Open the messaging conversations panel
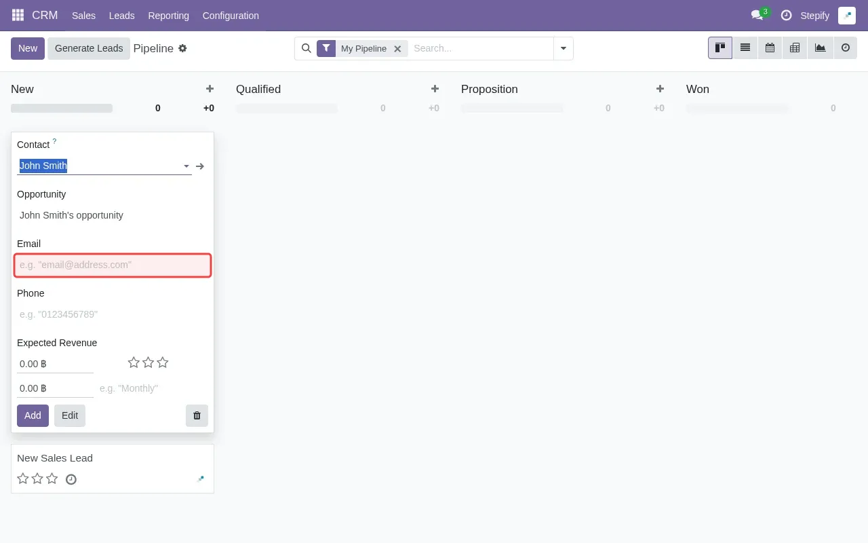This screenshot has width=868, height=543. (x=757, y=15)
